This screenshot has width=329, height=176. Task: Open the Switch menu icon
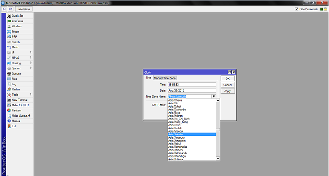coord(9,42)
